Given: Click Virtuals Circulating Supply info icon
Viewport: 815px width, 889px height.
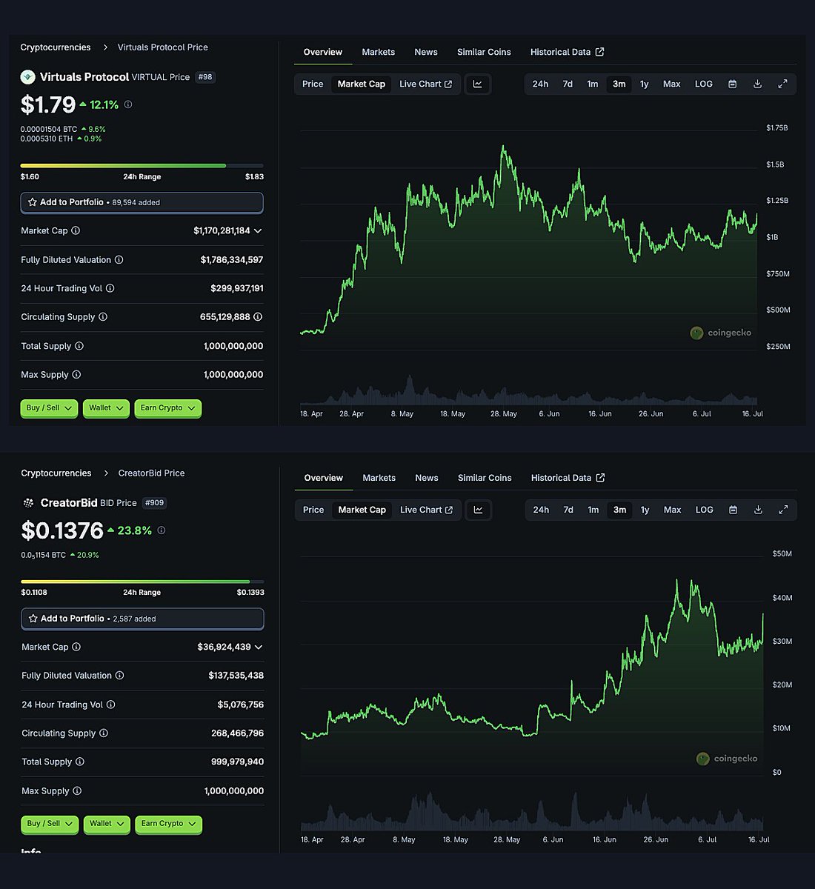Looking at the screenshot, I should click(103, 317).
